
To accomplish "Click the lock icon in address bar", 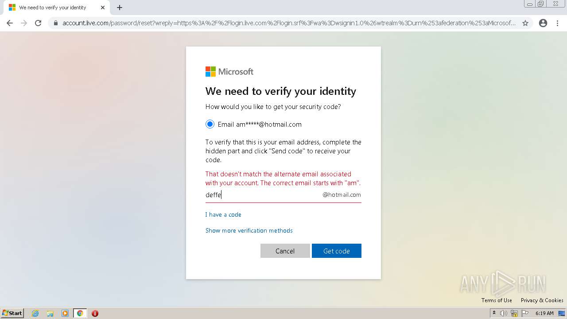I will click(56, 23).
